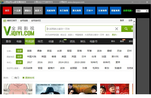Open 搜狐视频 source
The width and height of the screenshot is (151, 98).
116,10
